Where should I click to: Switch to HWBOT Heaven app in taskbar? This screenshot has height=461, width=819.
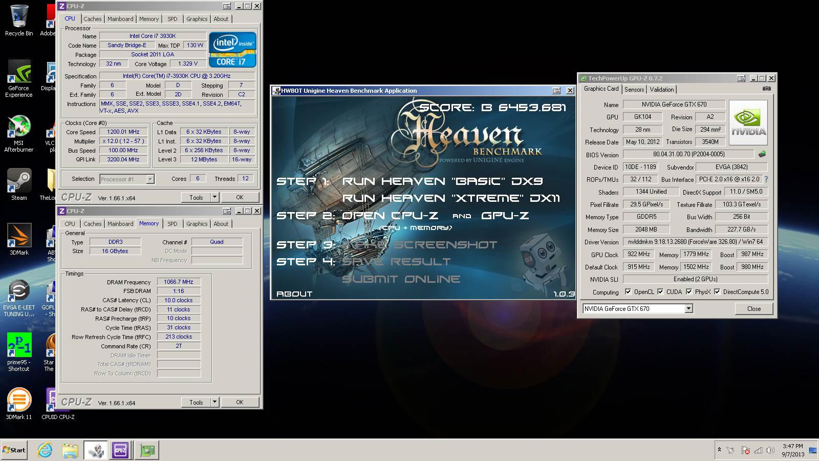point(96,450)
